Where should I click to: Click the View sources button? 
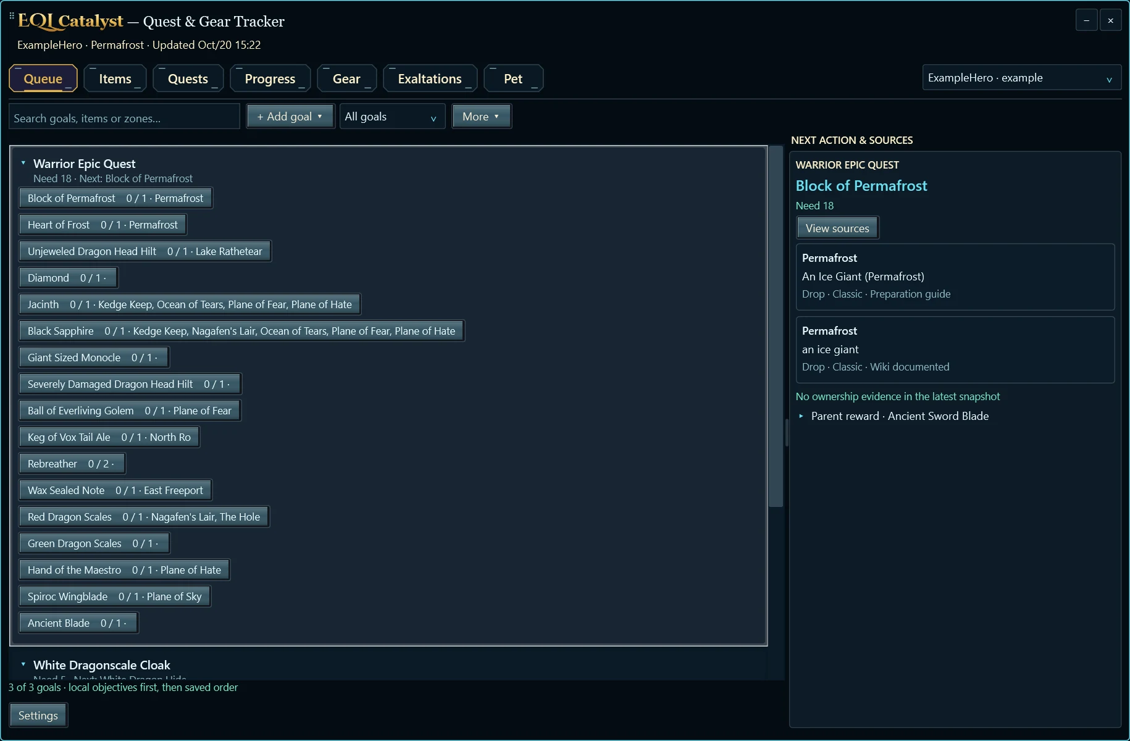point(837,228)
